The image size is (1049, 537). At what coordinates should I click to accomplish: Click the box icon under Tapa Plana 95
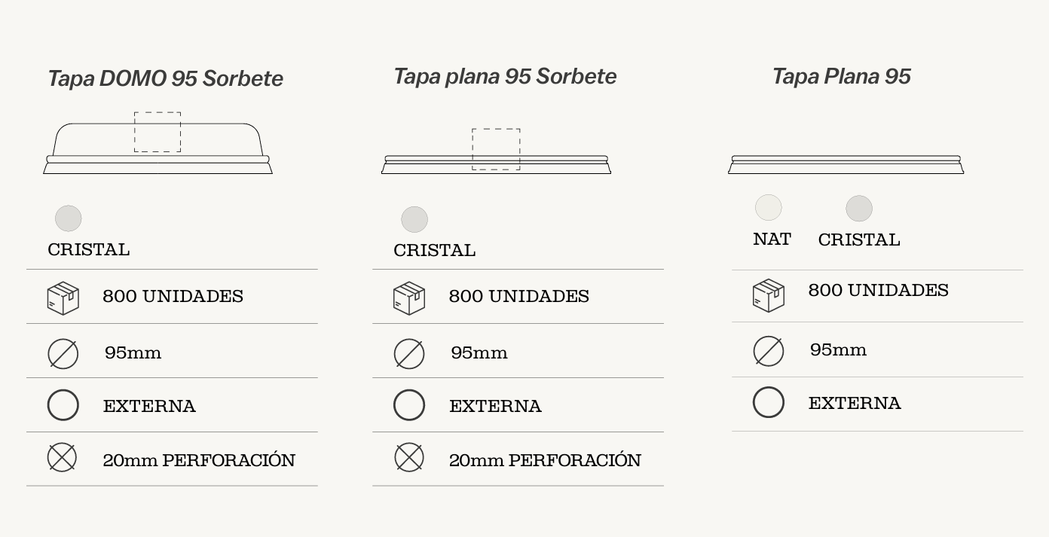tap(769, 294)
